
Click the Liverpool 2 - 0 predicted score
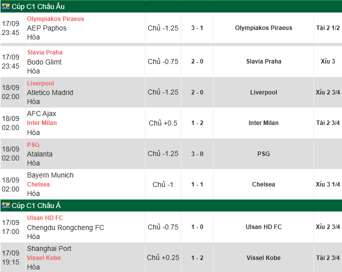197,92
